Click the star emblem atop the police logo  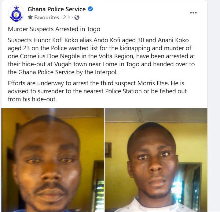click(x=16, y=8)
